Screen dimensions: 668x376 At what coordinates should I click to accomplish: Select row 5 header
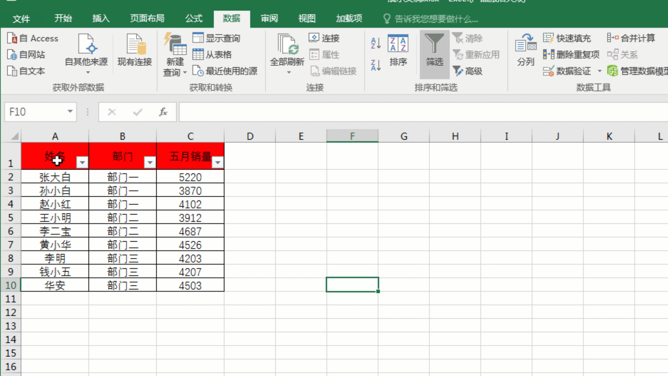pyautogui.click(x=10, y=218)
